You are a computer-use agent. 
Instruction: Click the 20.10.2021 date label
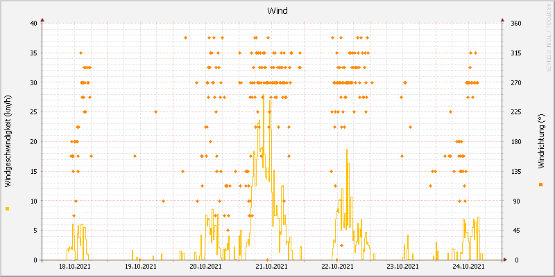click(x=205, y=267)
